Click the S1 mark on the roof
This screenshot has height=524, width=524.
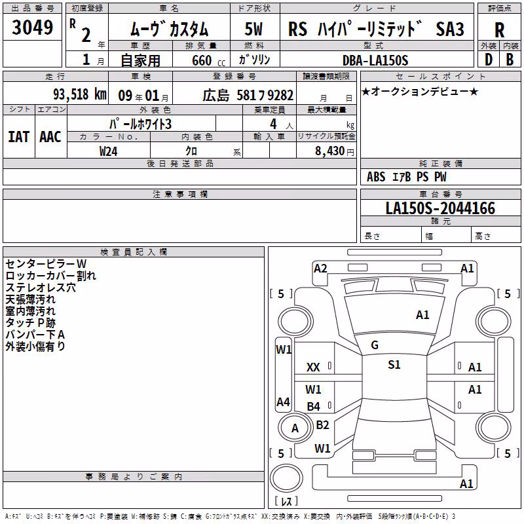(394, 365)
